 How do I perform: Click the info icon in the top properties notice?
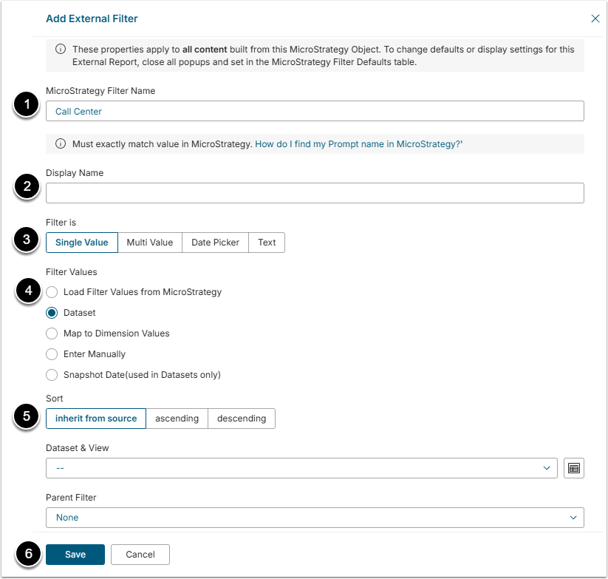(x=62, y=50)
